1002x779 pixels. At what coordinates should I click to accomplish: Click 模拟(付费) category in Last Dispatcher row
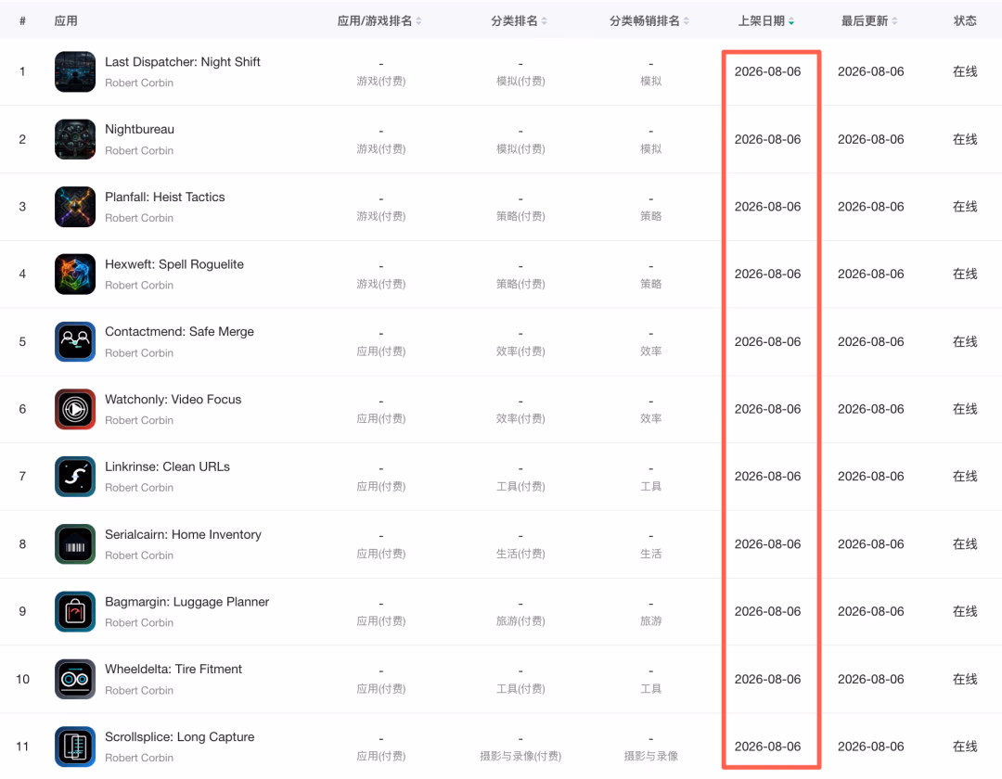pos(520,81)
